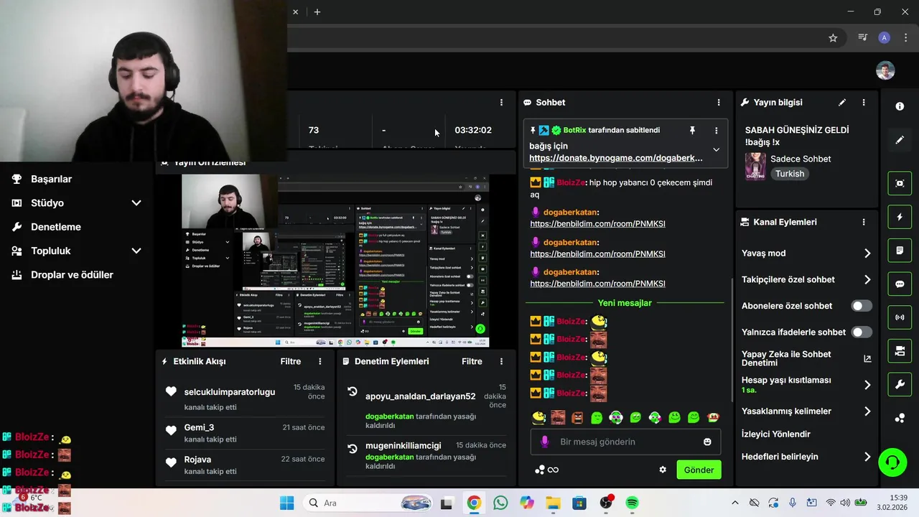Open Yasaklanmış kelimeler settings arrow
Screen dimensions: 919x517
pyautogui.click(x=867, y=411)
